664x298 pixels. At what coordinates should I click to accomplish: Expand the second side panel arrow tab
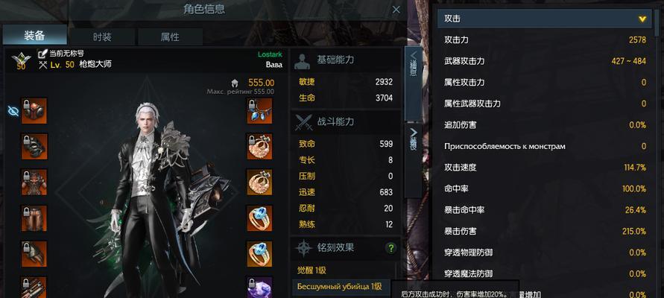click(414, 160)
